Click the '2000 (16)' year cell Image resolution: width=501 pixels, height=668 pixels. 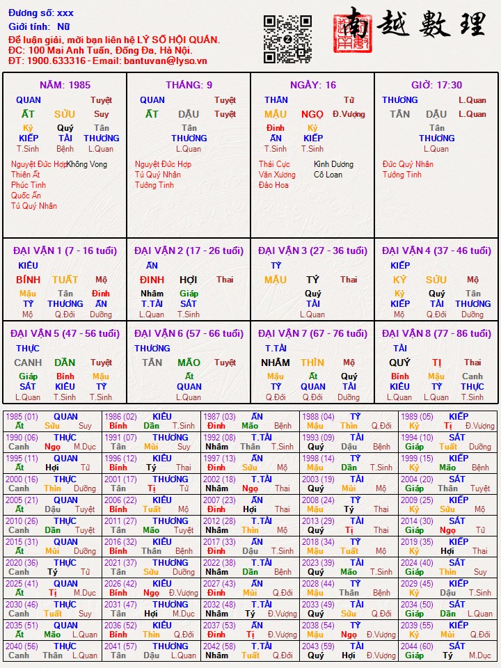52,484
